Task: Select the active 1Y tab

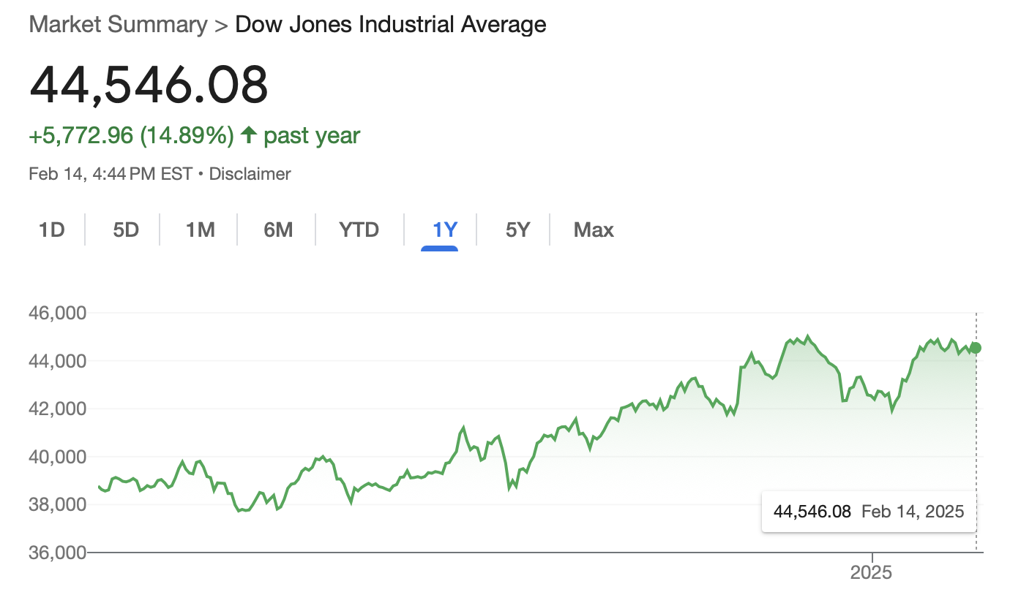Action: coord(444,230)
